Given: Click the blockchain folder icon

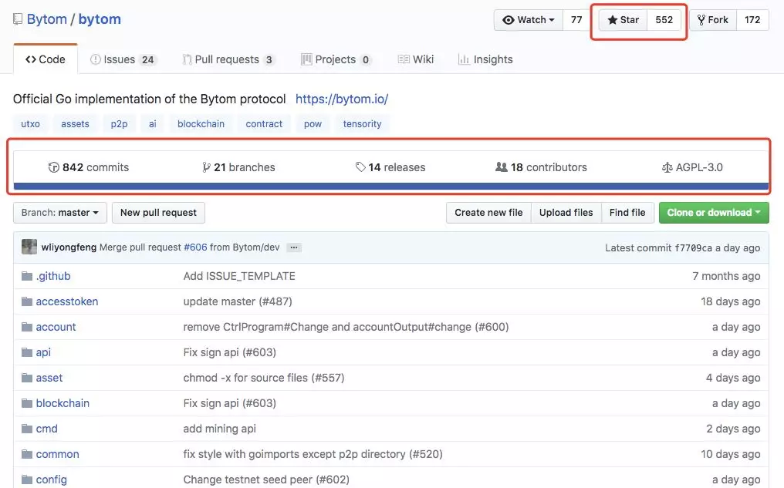Looking at the screenshot, I should tap(27, 404).
